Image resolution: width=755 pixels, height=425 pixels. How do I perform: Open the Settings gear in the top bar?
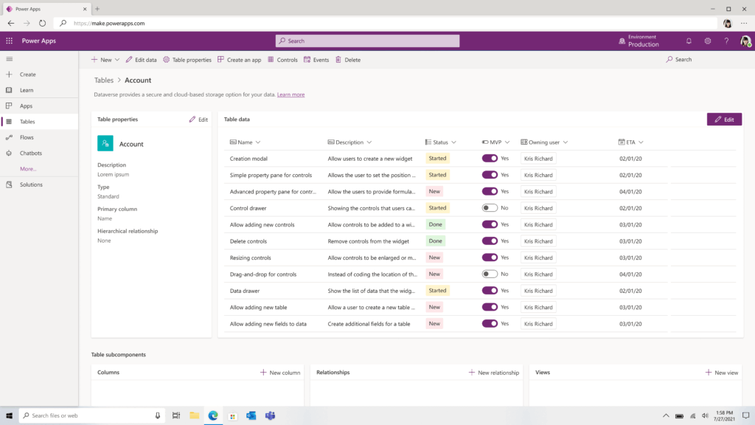pos(708,41)
